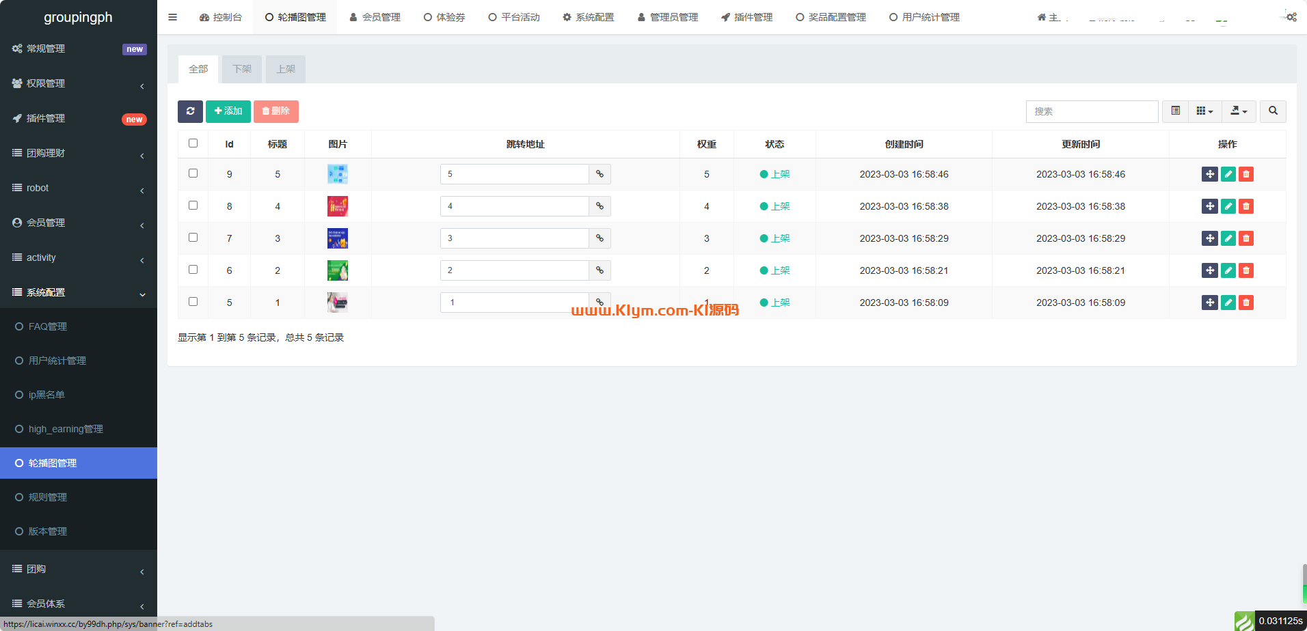Switch to the 下架 filter tab
Screen dimensions: 1307x631
[242, 69]
